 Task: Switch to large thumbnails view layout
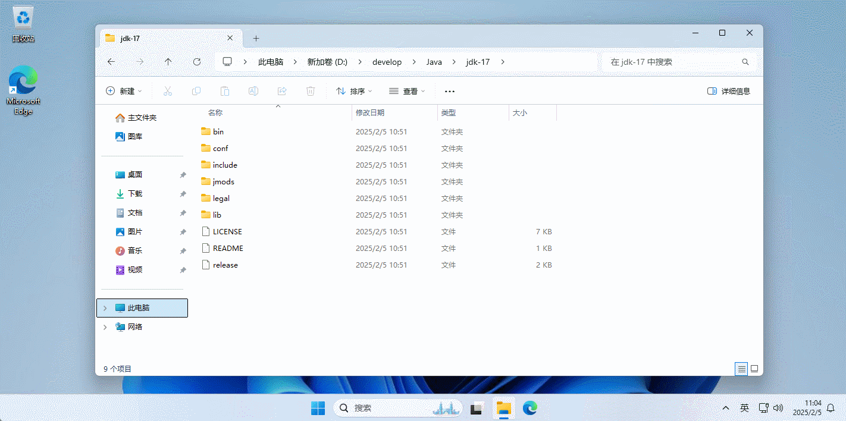[x=754, y=369]
